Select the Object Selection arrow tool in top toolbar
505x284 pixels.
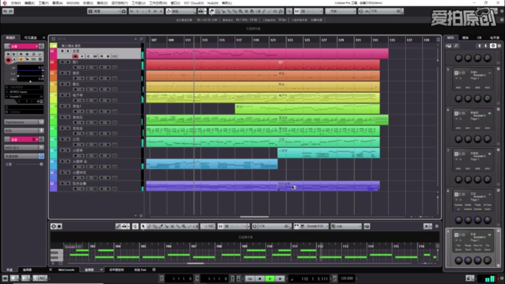(x=212, y=11)
